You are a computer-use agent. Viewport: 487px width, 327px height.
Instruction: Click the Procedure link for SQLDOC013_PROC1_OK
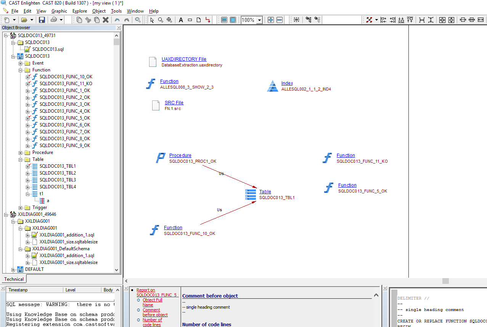[x=180, y=155]
